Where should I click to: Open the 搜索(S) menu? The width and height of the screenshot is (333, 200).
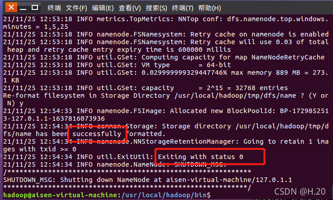pos(156,8)
